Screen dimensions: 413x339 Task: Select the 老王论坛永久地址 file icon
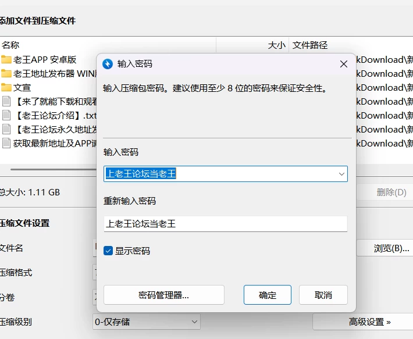[x=6, y=129]
